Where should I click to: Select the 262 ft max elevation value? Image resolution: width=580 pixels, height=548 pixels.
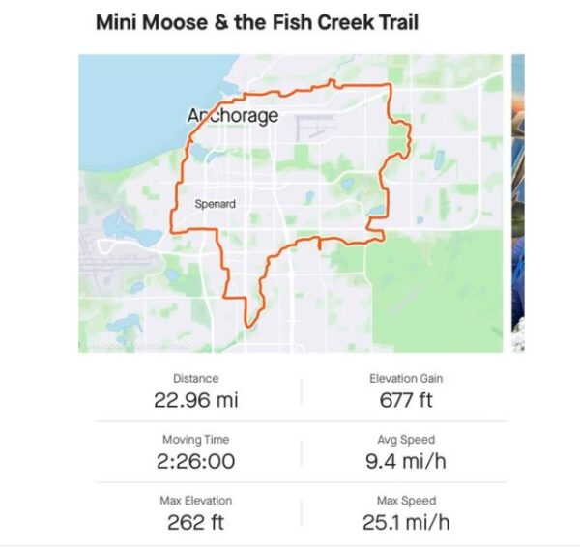coord(195,523)
